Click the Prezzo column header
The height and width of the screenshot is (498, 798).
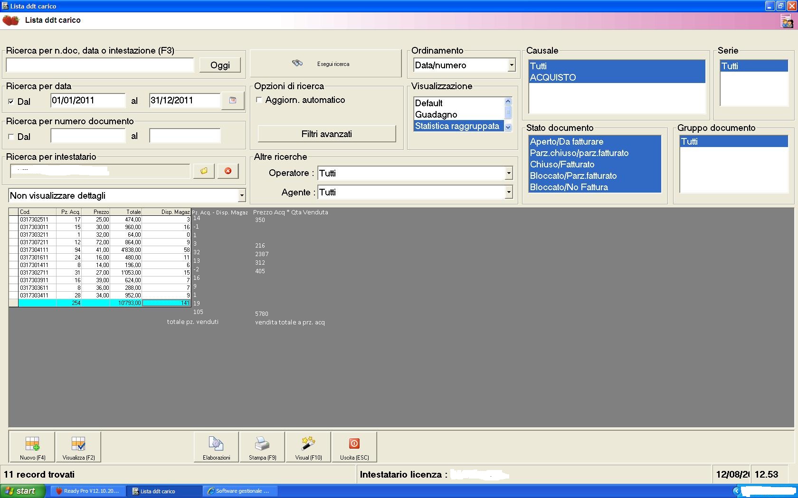[x=95, y=212]
